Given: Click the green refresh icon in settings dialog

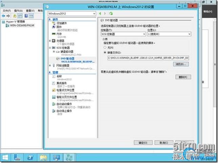Looking at the screenshot, I should pyautogui.click(x=111, y=13).
